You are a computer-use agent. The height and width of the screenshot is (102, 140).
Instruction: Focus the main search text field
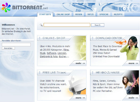pyautogui.click(x=67, y=25)
